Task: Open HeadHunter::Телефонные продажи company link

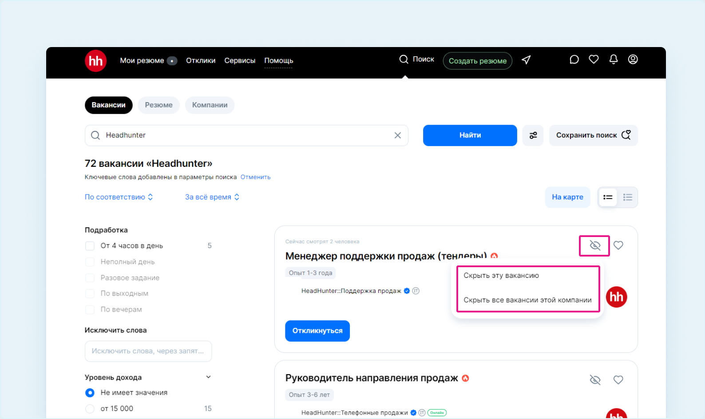Action: pos(355,413)
